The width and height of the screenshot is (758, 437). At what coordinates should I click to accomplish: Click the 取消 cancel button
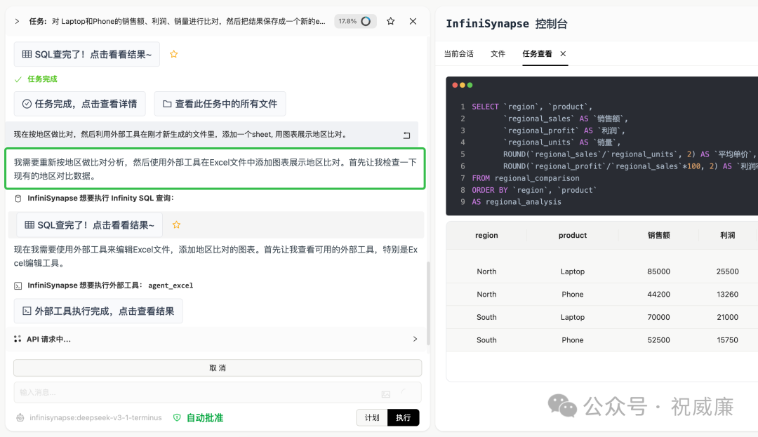[218, 368]
